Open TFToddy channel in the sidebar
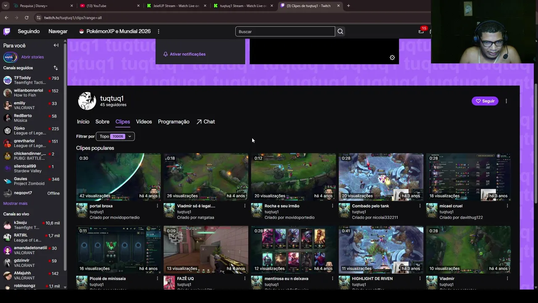 32,80
